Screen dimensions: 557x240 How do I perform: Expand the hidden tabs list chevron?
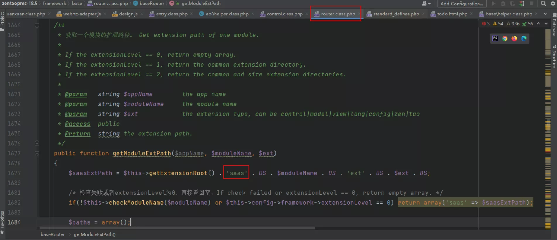[545, 14]
